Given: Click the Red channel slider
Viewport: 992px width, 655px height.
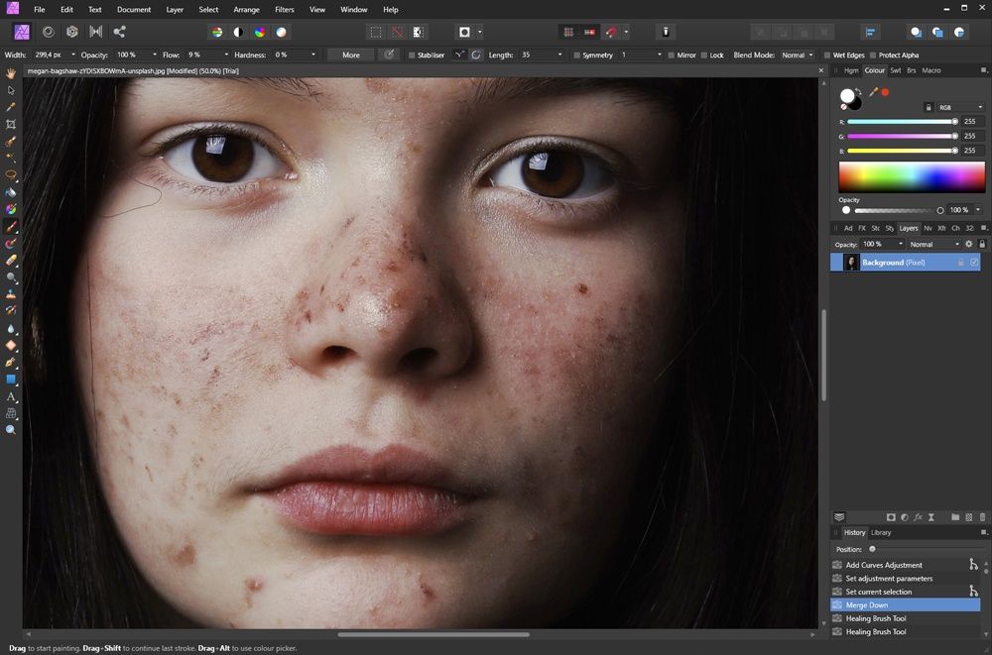Looking at the screenshot, I should point(902,122).
